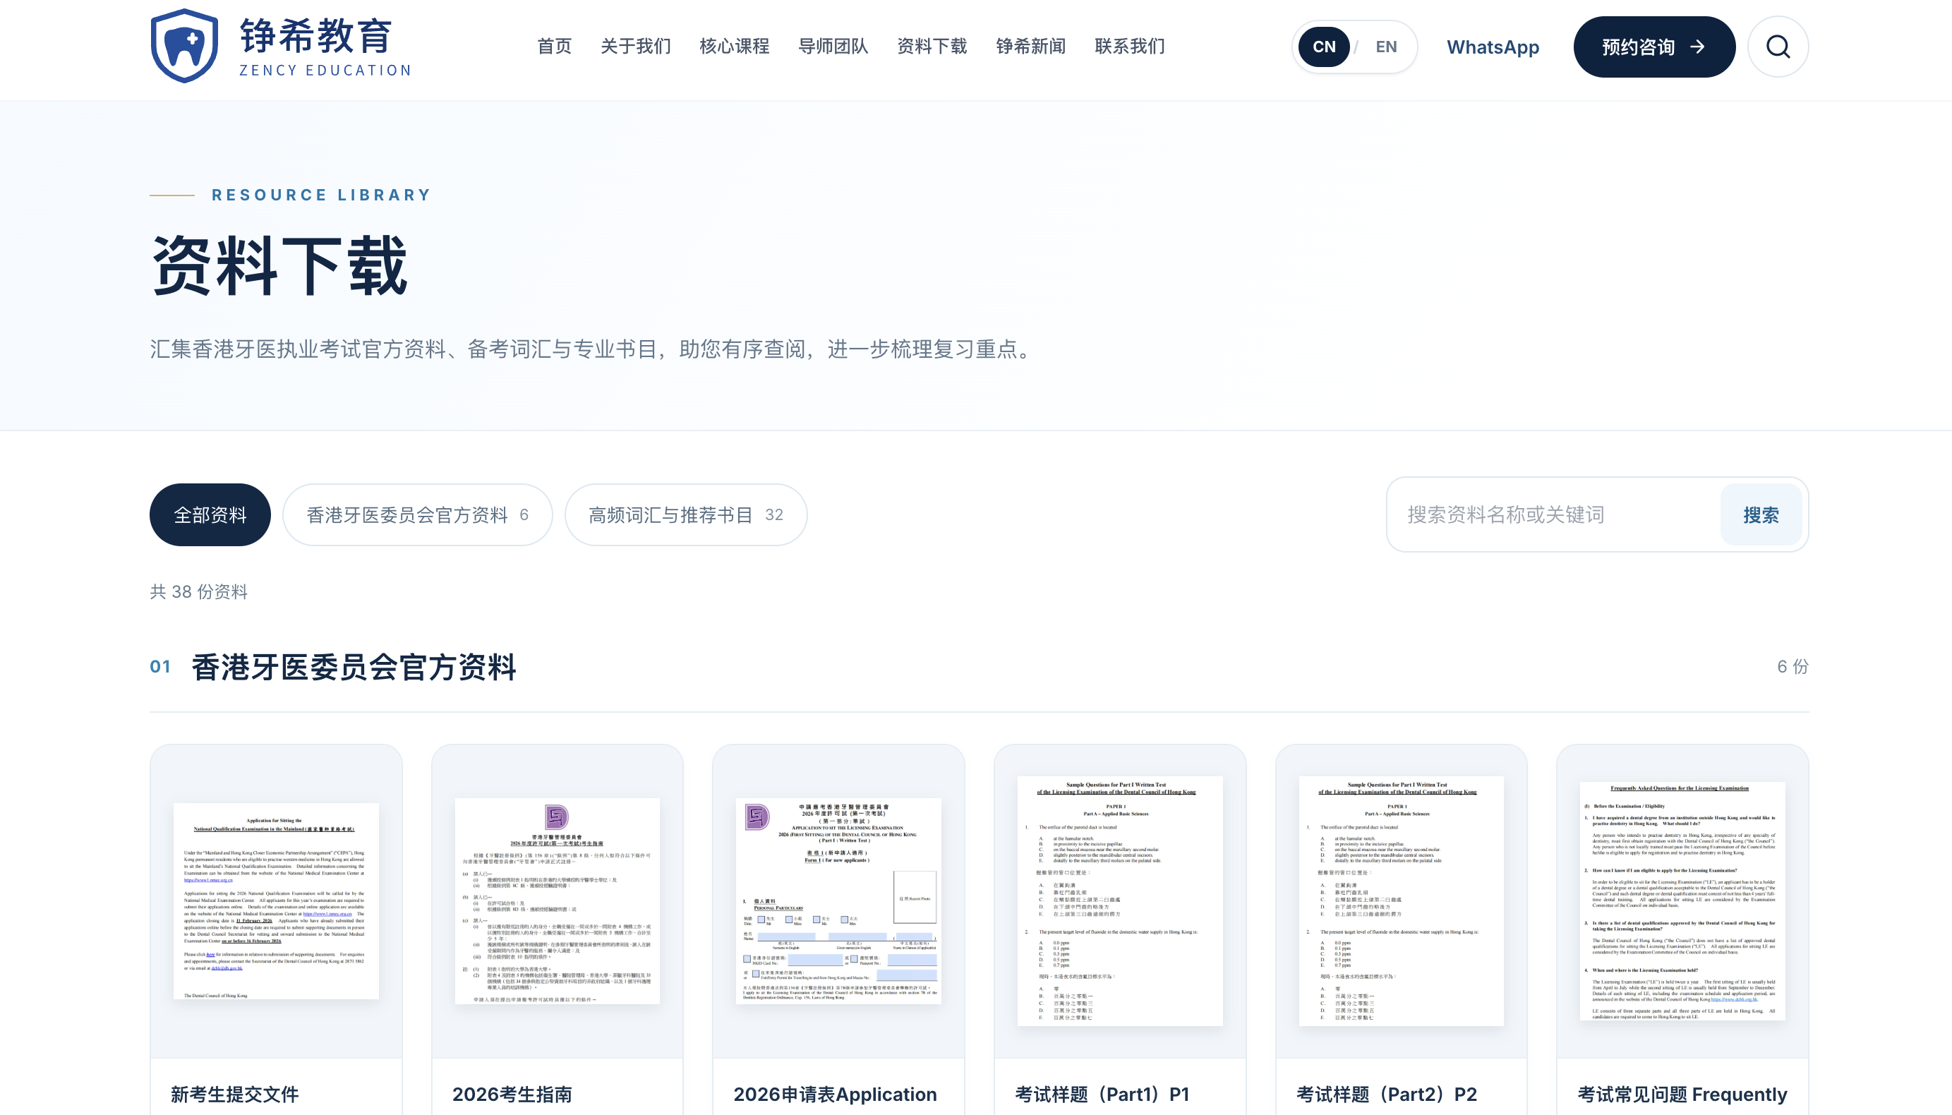Click the 搜索 button
The image size is (1952, 1115).
pyautogui.click(x=1761, y=514)
